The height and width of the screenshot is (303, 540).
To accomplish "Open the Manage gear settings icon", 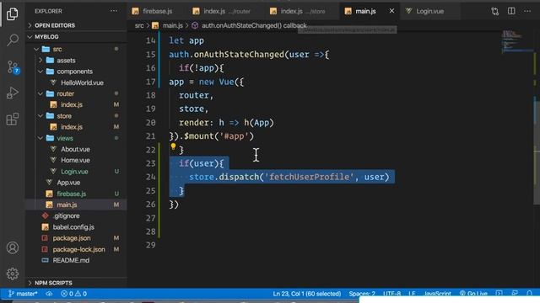I will coord(13,274).
